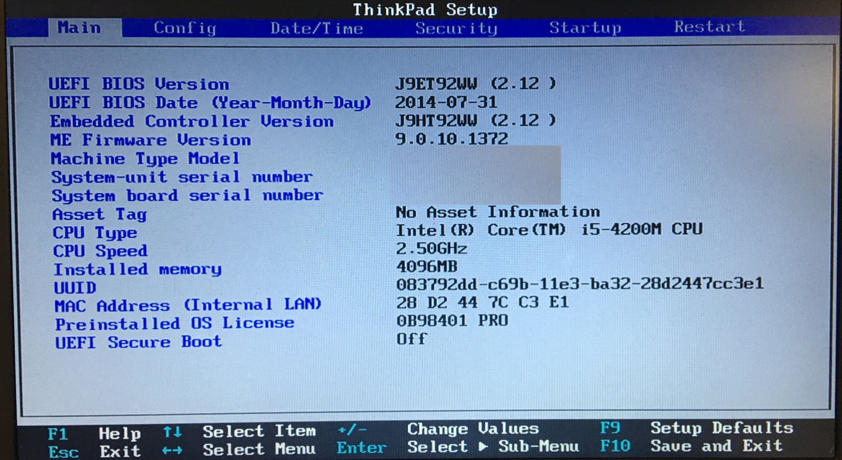The height and width of the screenshot is (460, 842).
Task: Click the No Asset Information value
Action: coord(498,212)
